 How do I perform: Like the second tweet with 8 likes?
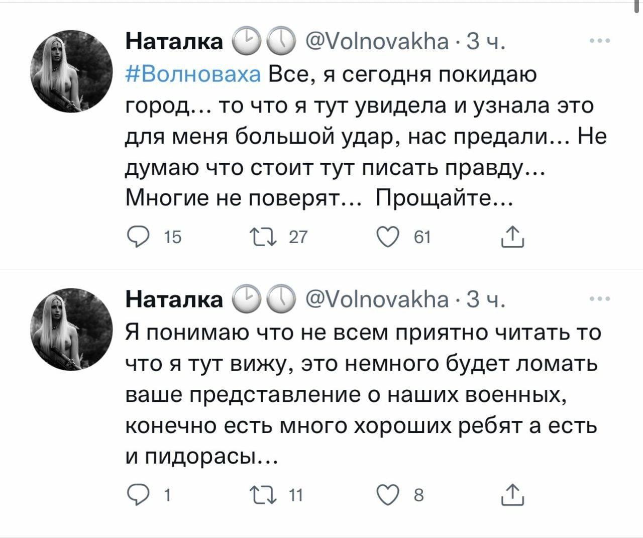[390, 495]
